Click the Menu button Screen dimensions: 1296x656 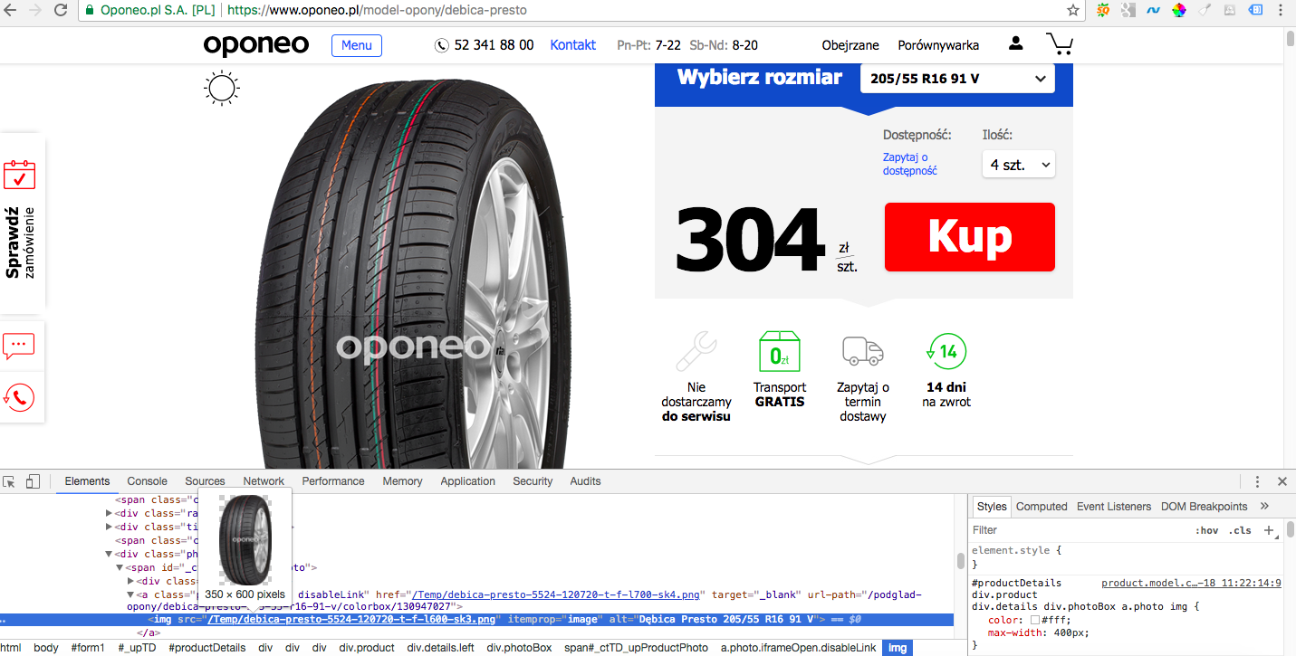[x=357, y=45]
